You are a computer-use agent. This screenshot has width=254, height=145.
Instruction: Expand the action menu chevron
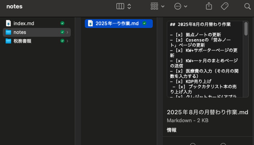[x=186, y=6]
